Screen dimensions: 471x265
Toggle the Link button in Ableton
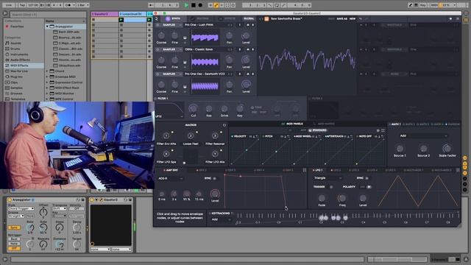(9, 5)
